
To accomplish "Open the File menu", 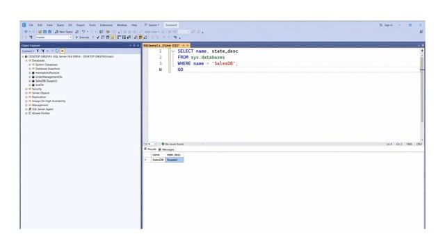I will point(31,25).
